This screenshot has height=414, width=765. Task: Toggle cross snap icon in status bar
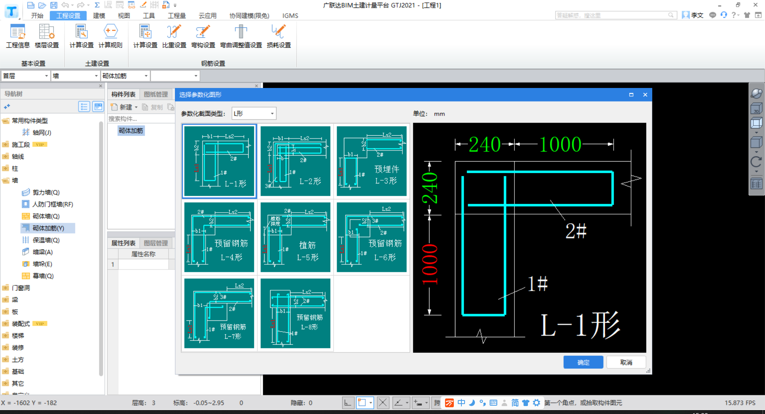(x=382, y=403)
